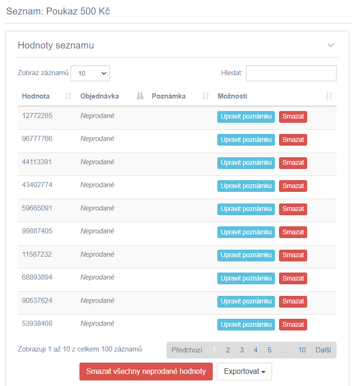This screenshot has width=352, height=386.
Task: Click the Hodnota column header
Action: point(36,96)
